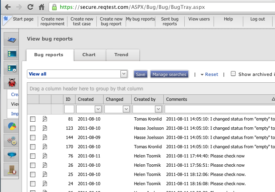
Task: Open the pie chart sidebar icon
Action: (11, 127)
